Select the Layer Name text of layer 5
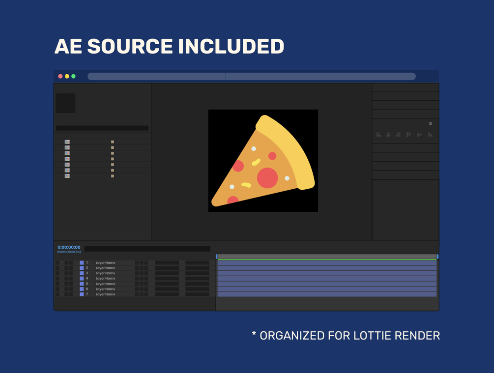This screenshot has width=494, height=373. [106, 284]
